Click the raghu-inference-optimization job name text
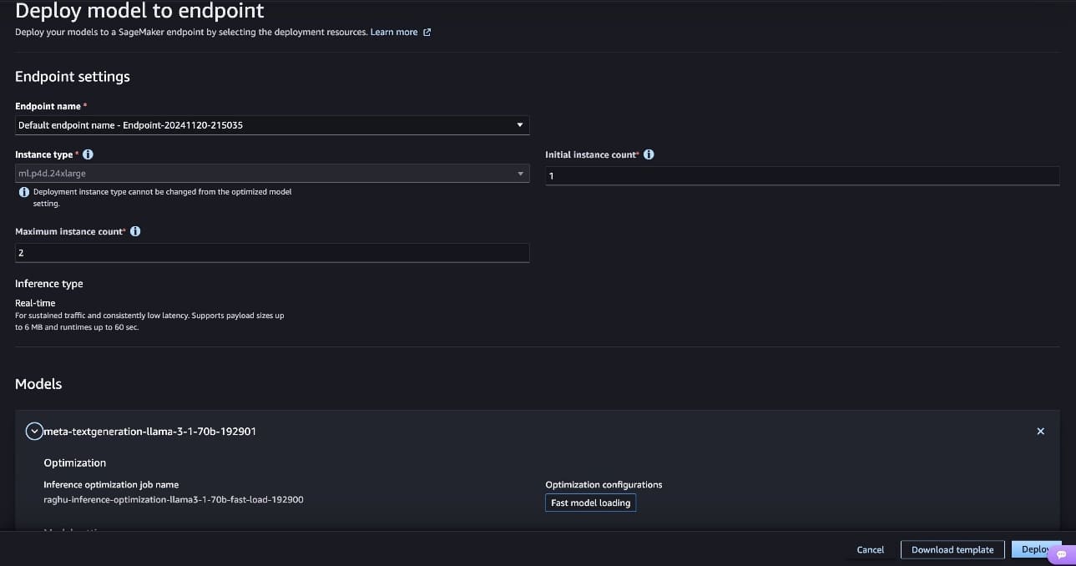Screen dimensions: 1076x566 173,499
